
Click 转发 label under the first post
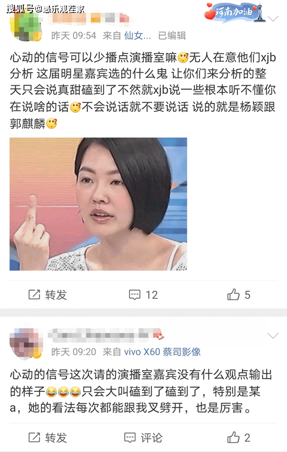tap(56, 295)
